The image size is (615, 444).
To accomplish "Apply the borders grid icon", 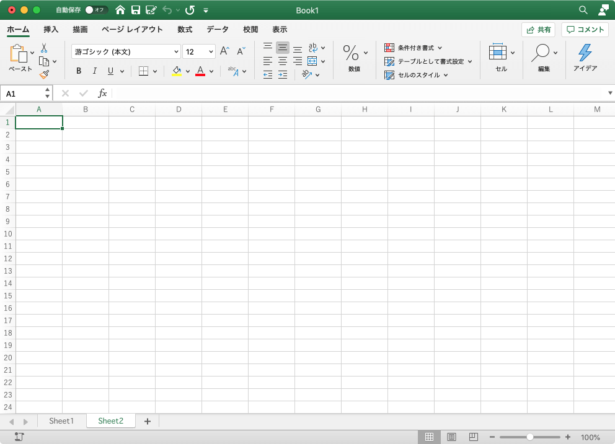I will 144,71.
